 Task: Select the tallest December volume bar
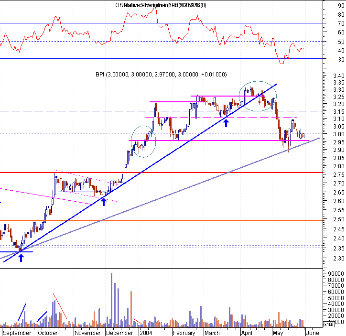(112, 300)
